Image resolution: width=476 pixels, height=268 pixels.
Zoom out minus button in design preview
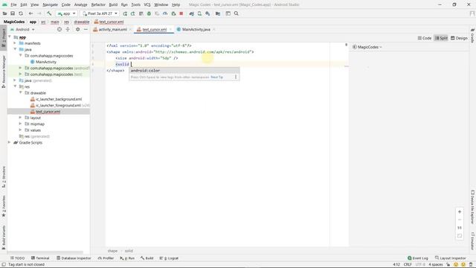click(x=460, y=220)
